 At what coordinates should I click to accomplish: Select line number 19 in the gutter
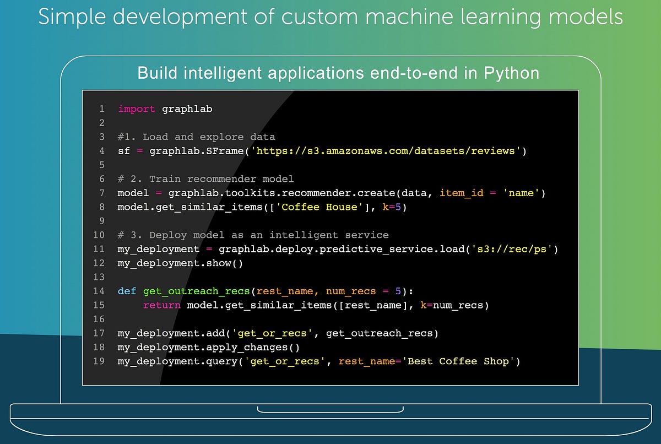(x=99, y=361)
